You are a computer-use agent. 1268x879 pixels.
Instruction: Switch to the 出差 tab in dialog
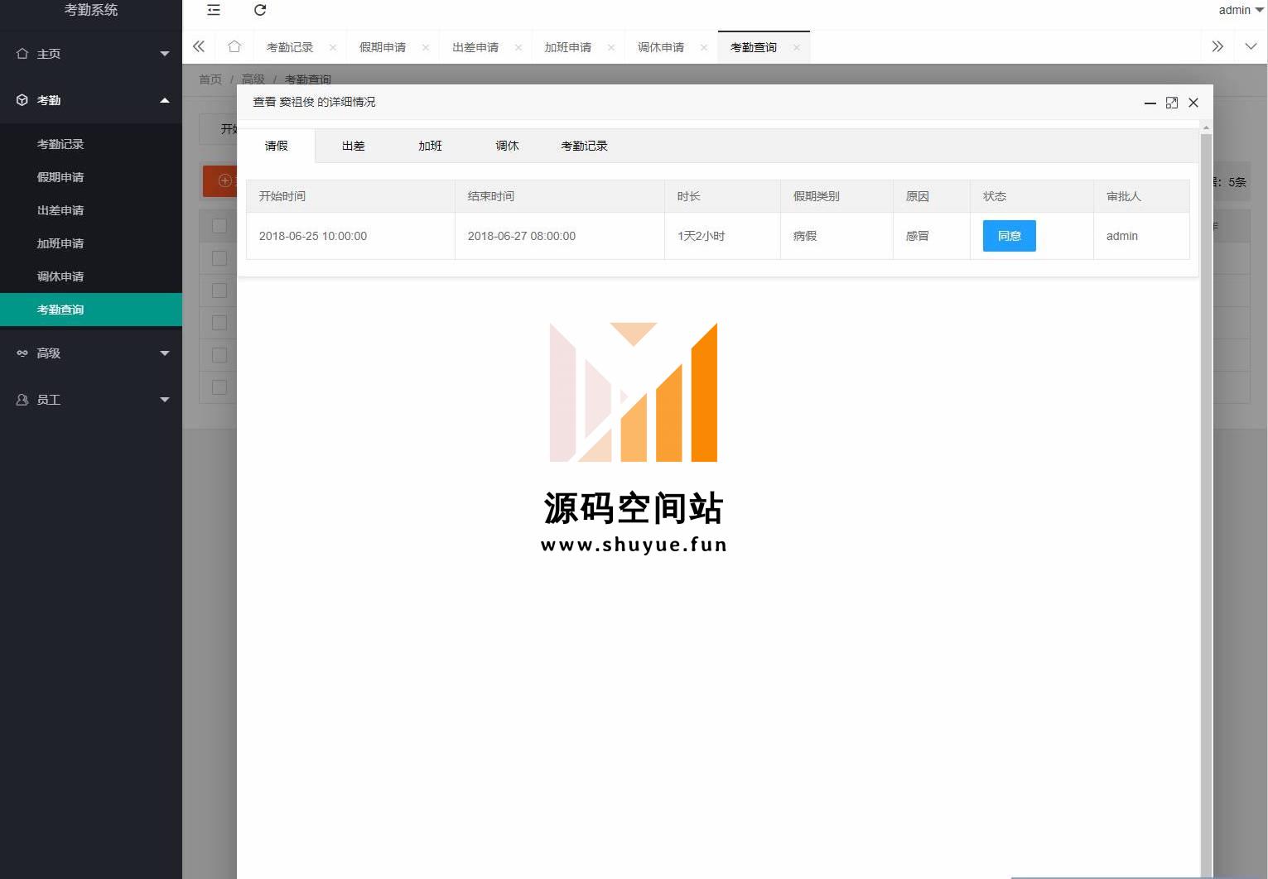click(354, 146)
